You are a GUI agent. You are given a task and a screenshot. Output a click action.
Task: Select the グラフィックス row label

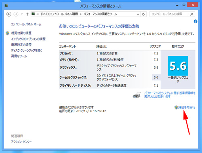[68, 67]
